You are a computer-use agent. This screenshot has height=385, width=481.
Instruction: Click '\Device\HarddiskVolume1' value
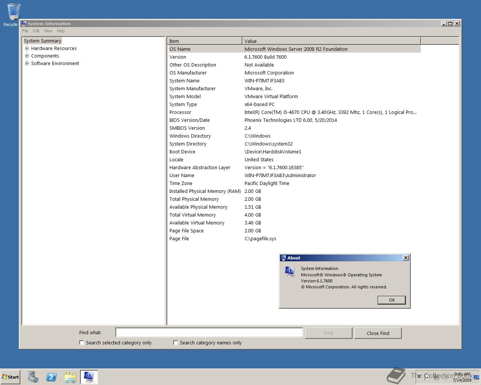(273, 152)
